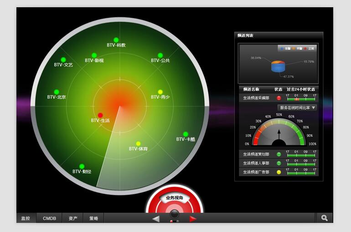The height and width of the screenshot is (232, 351).
Task: Click the search magnifier icon
Action: pyautogui.click(x=324, y=218)
